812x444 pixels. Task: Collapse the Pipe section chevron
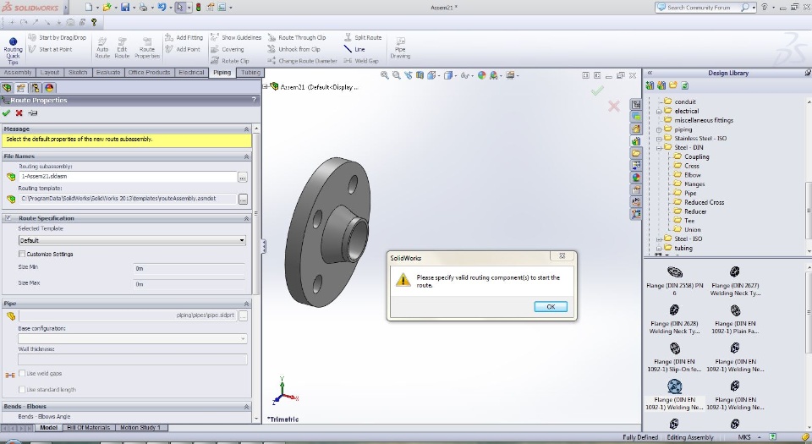(246, 304)
